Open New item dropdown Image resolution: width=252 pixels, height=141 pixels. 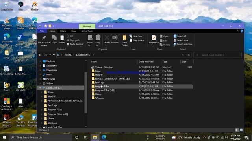click(x=137, y=36)
